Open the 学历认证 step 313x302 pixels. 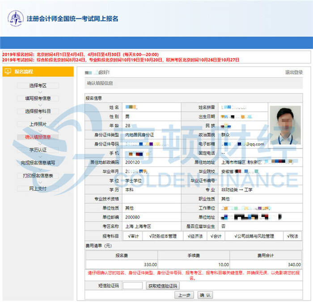coord(38,150)
